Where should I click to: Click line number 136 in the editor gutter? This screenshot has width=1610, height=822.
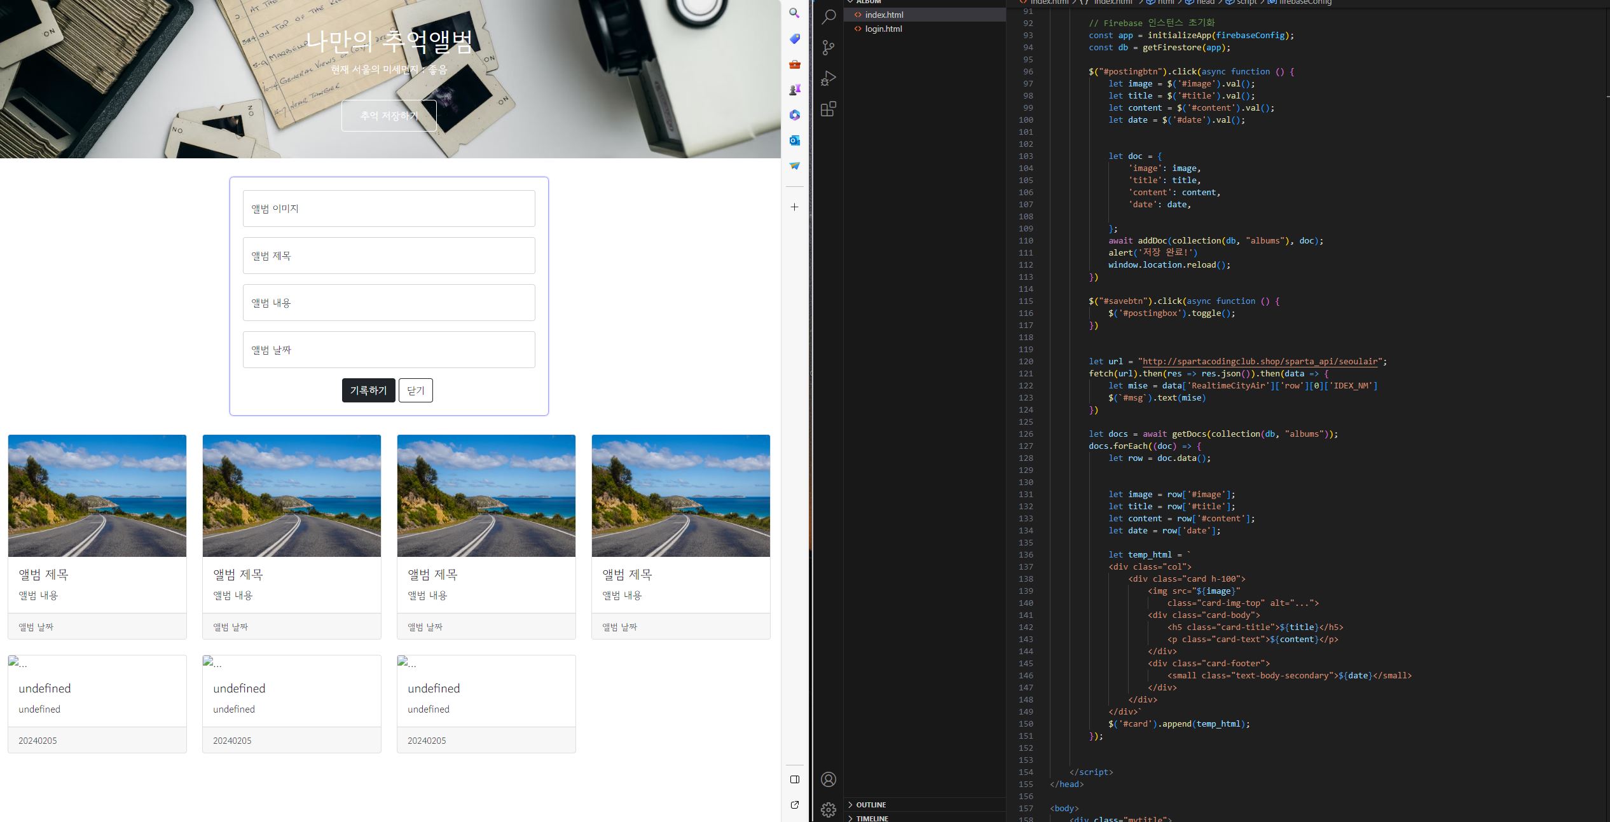pos(1026,555)
